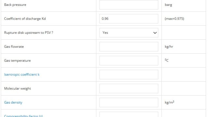208x117 pixels.
Task: Select the Molecular weight input field
Action: click(129, 88)
